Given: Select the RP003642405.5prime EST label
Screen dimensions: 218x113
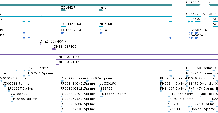Looking at the screenshot, I should (x=78, y=109).
